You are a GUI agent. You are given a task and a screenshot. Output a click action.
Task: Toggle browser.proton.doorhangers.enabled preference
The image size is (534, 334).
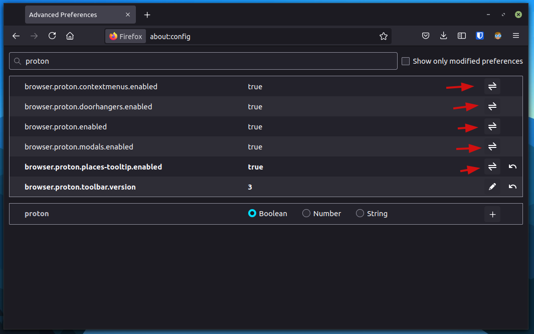coord(492,106)
